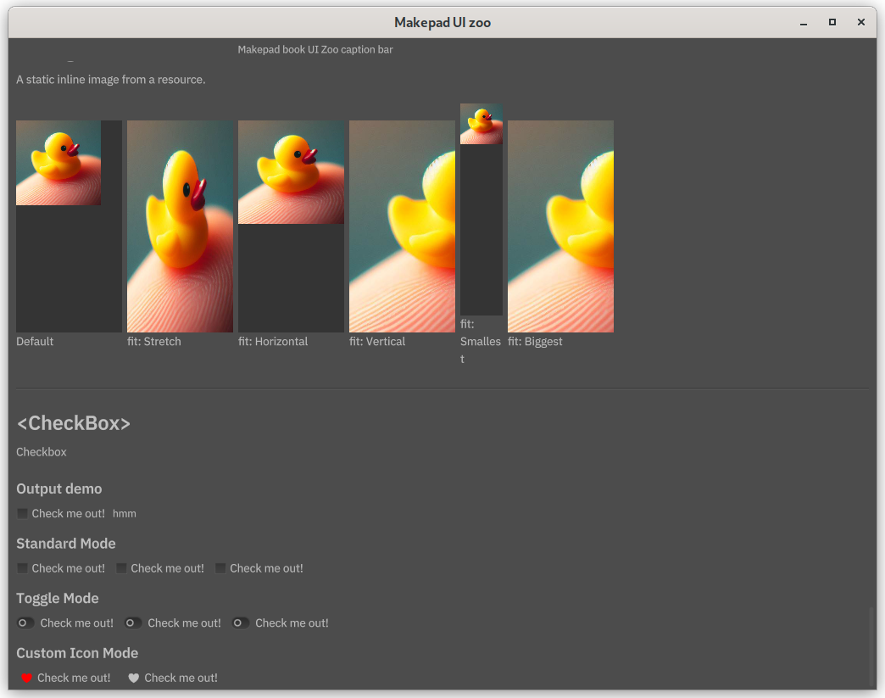Minimize the Makepad UI zoo window
Viewport: 885px width, 698px height.
coord(803,23)
